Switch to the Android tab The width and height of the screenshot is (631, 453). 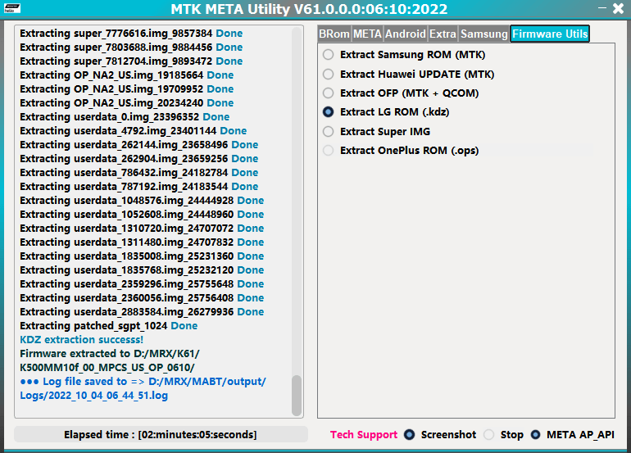(406, 34)
